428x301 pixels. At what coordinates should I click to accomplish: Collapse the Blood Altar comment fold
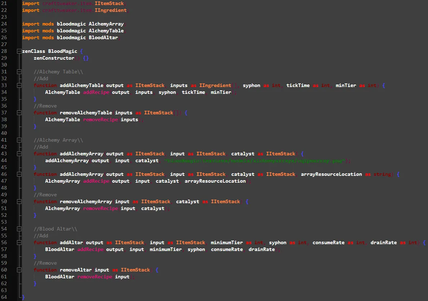(x=19, y=229)
